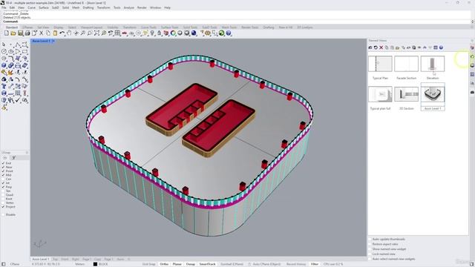Open the Axon Level 1 viewport title dropdown
This screenshot has width=475, height=267.
click(53, 41)
